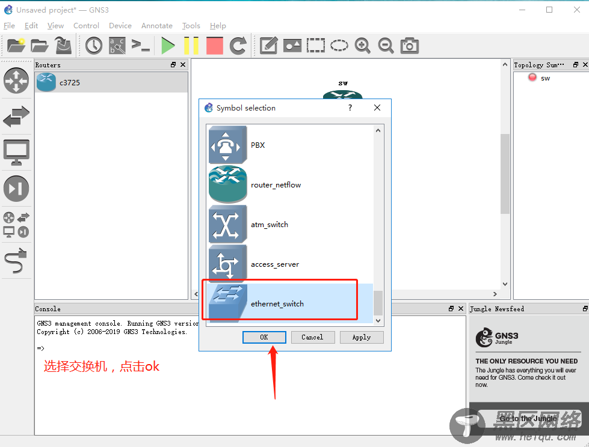Click the dialog help question mark
Image resolution: width=589 pixels, height=447 pixels.
point(350,108)
